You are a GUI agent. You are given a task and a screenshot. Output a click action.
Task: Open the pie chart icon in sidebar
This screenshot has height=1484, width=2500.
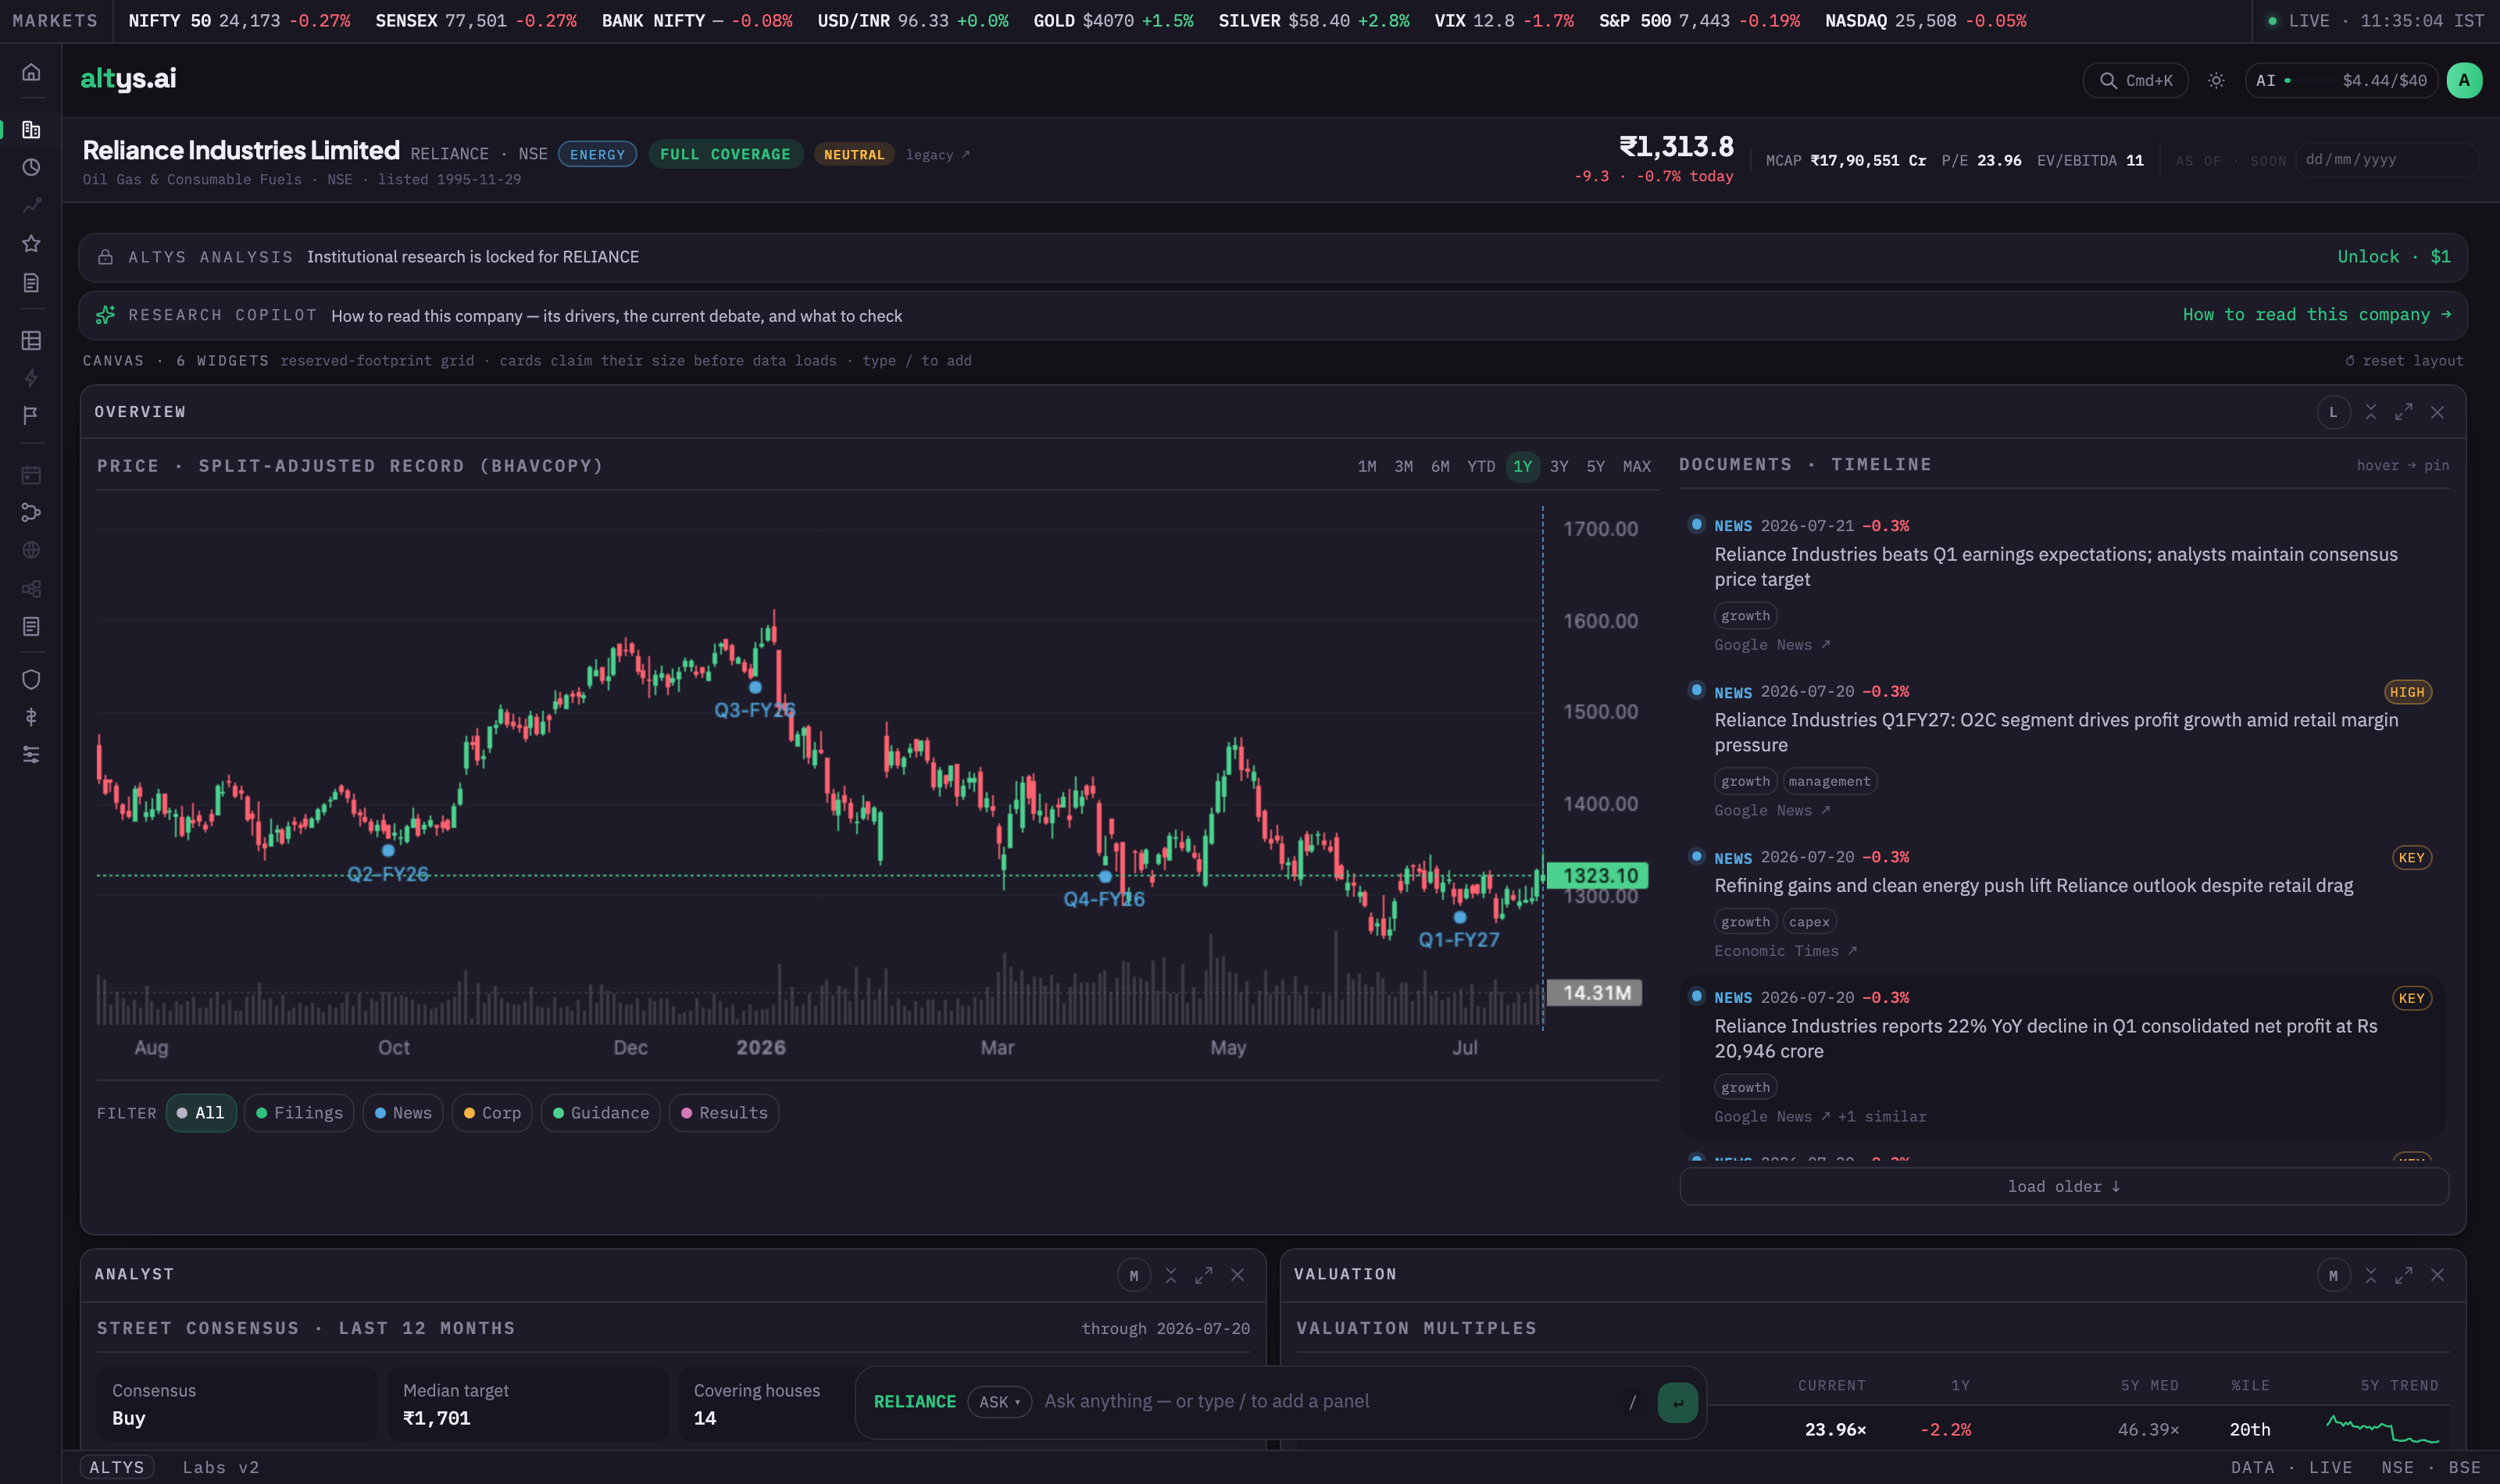coord(31,167)
